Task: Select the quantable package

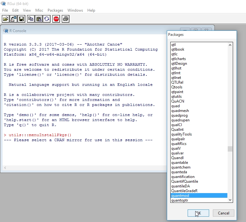Action: coord(199,163)
